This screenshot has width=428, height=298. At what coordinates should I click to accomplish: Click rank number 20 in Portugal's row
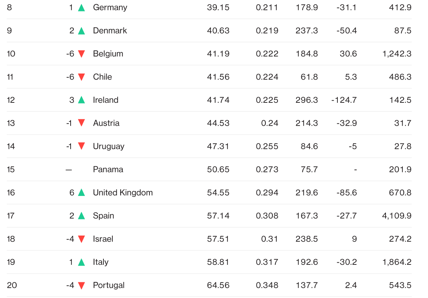pyautogui.click(x=12, y=286)
